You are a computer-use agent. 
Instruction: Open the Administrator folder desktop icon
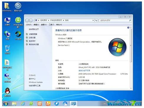coord(7,7)
